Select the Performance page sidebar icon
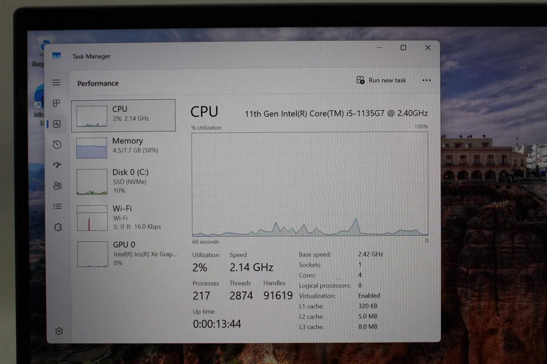 pyautogui.click(x=57, y=124)
